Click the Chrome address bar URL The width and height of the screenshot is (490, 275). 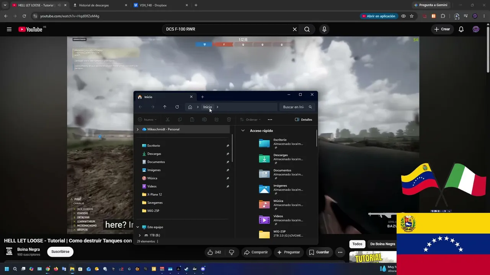[70, 16]
